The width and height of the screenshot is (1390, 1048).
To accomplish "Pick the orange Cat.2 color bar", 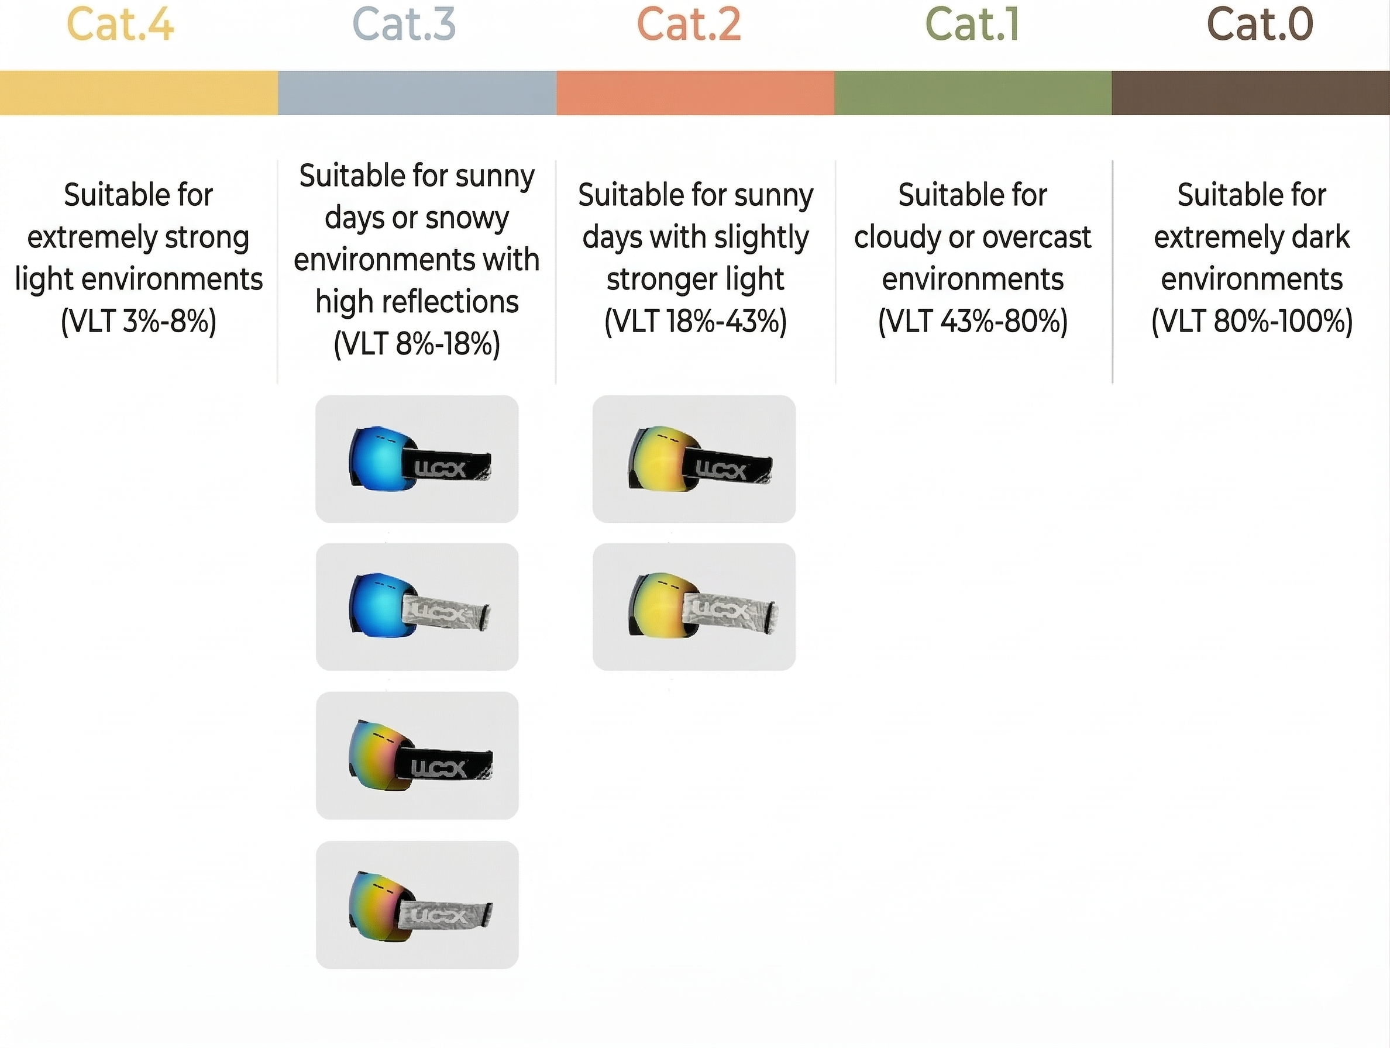I will tap(695, 93).
